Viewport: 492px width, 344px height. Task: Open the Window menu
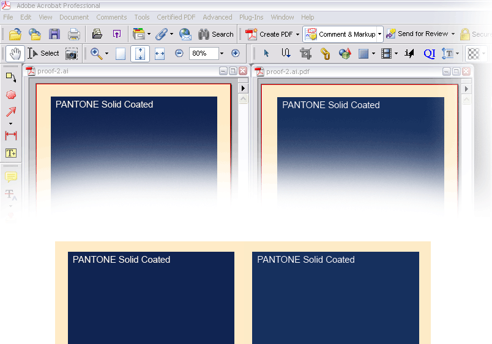click(282, 17)
